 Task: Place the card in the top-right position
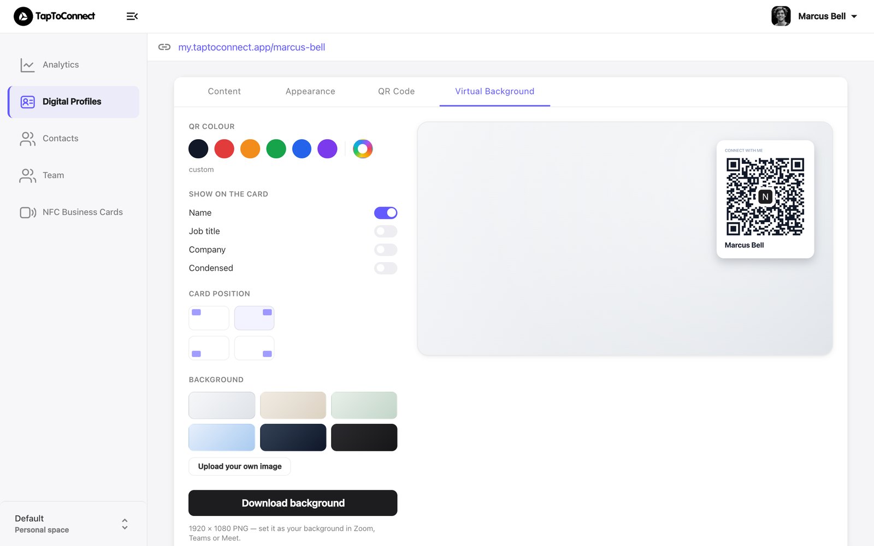point(255,318)
